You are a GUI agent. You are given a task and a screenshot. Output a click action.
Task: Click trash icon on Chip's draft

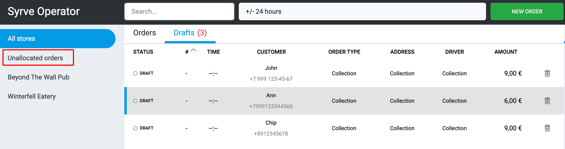click(x=547, y=128)
